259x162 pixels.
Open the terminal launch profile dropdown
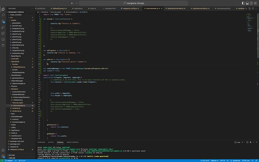pyautogui.click(x=244, y=142)
